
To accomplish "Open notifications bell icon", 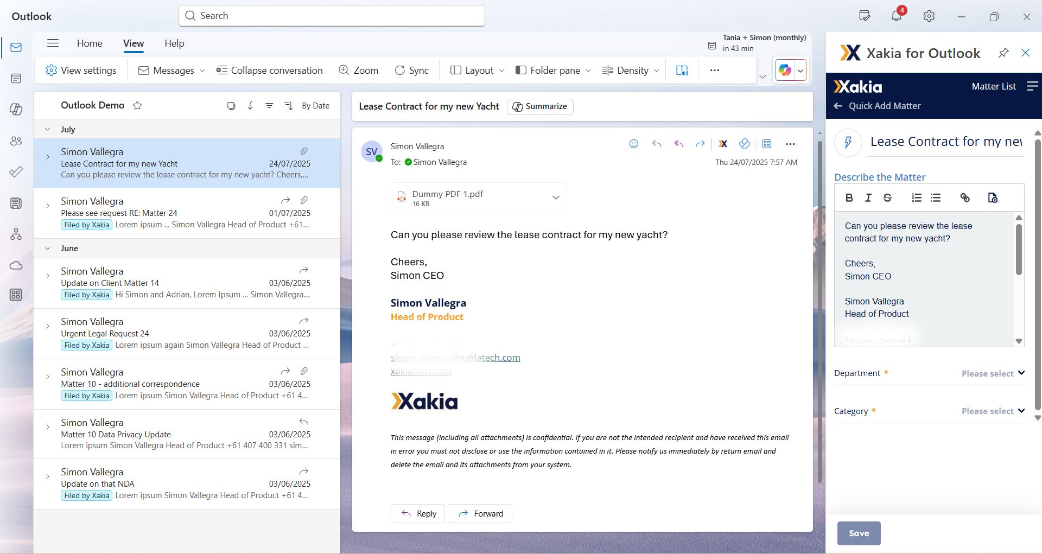I will 896,16.
